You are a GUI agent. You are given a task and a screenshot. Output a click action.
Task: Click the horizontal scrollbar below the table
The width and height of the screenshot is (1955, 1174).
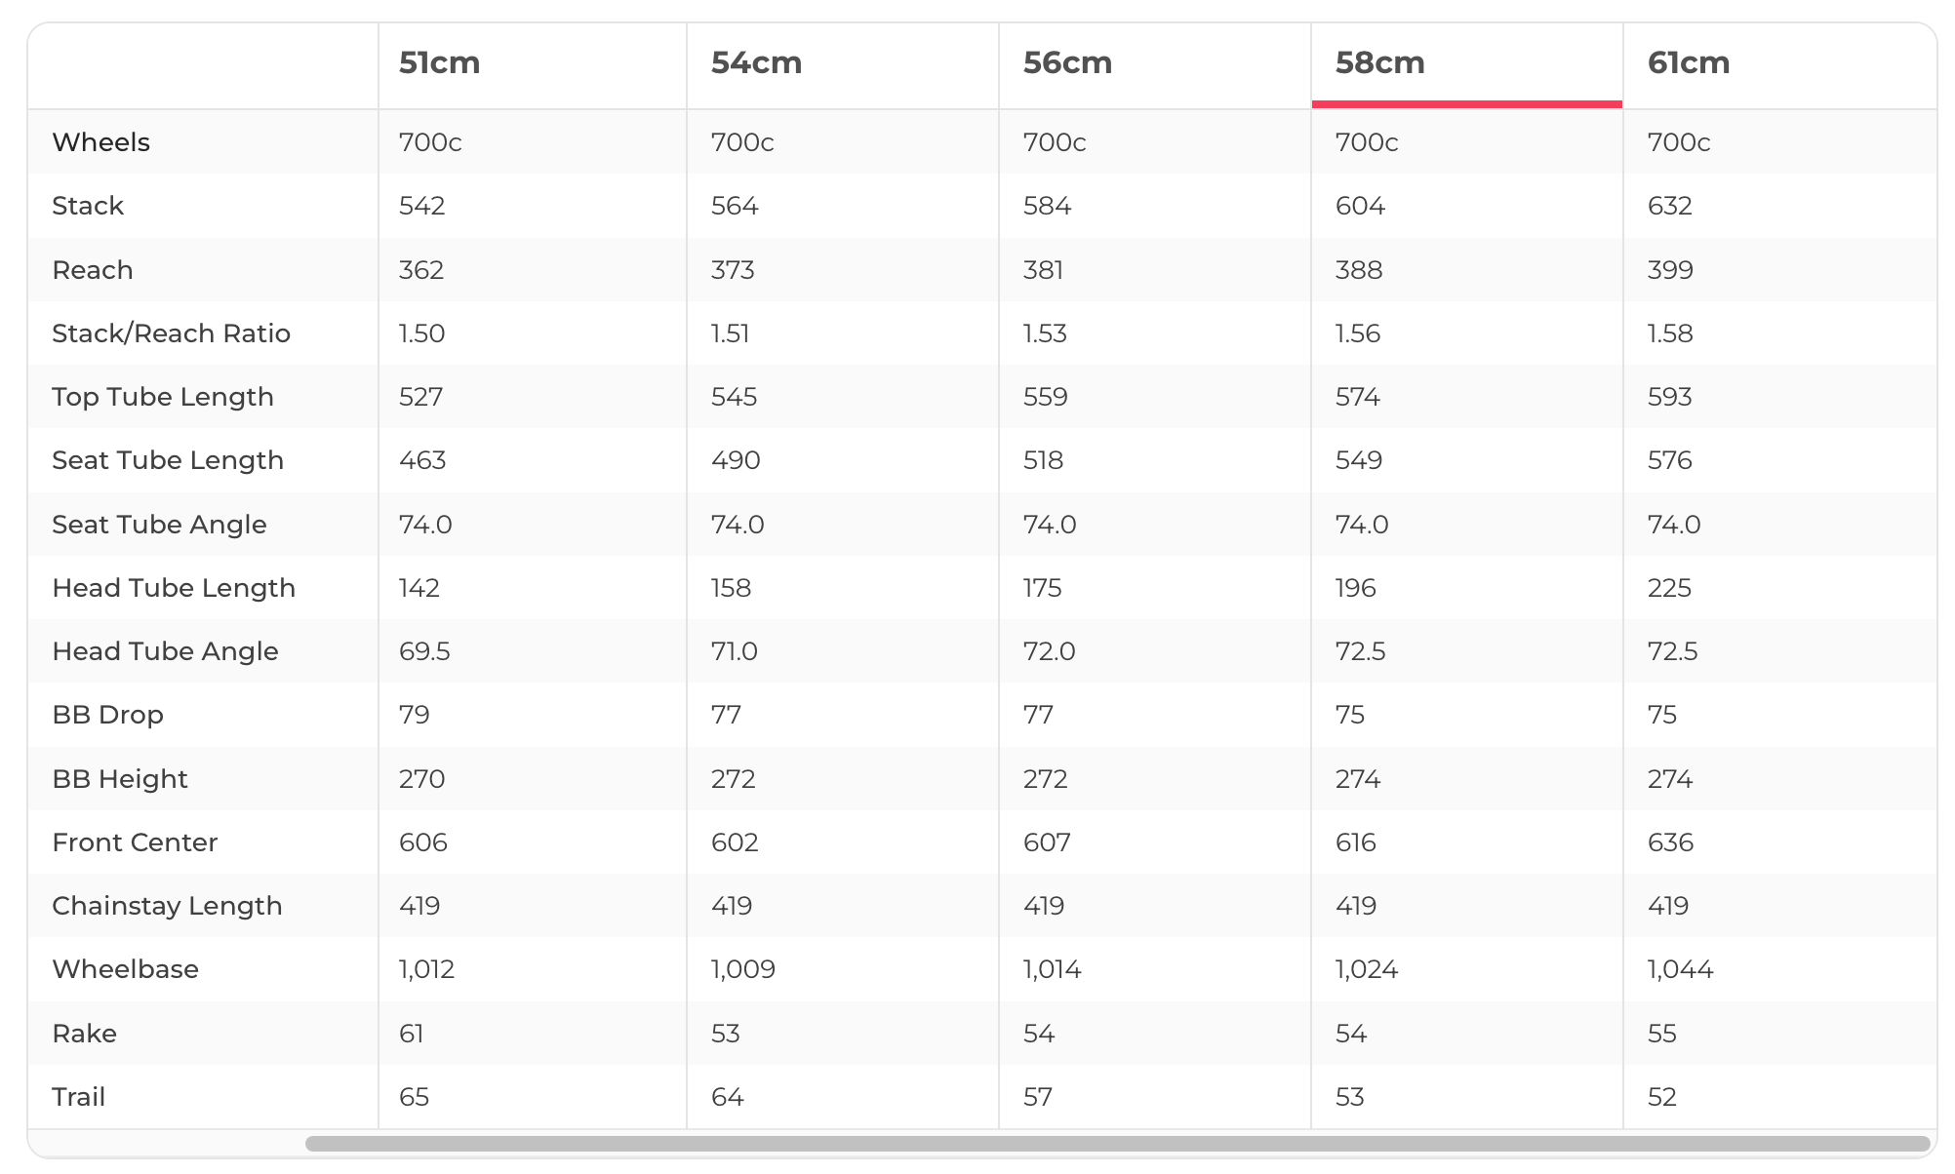(1117, 1143)
